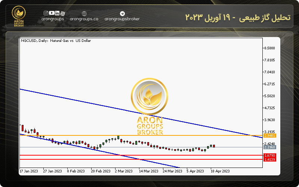Click the 17 Jan 2023 date label

point(29,171)
